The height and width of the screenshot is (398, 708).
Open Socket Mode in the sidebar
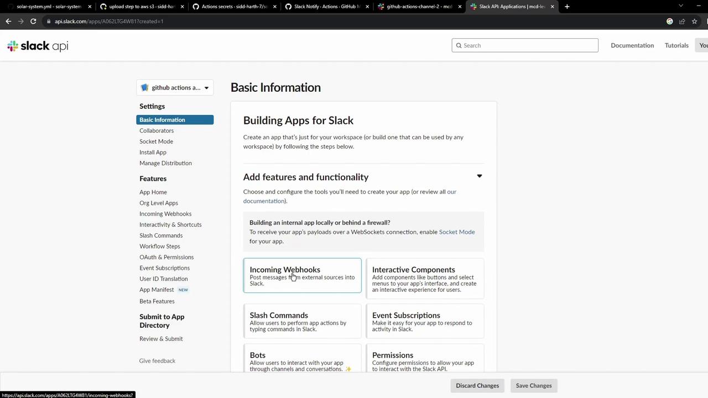pos(156,142)
